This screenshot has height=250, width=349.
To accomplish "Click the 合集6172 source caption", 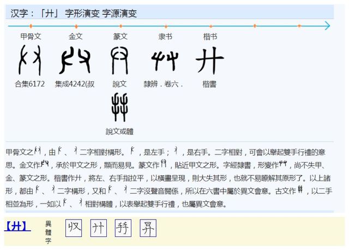I will pos(31,84).
